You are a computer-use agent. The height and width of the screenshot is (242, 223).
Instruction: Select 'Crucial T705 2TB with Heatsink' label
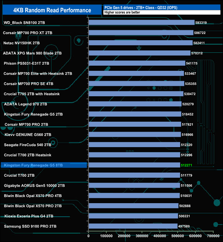pos(32,94)
